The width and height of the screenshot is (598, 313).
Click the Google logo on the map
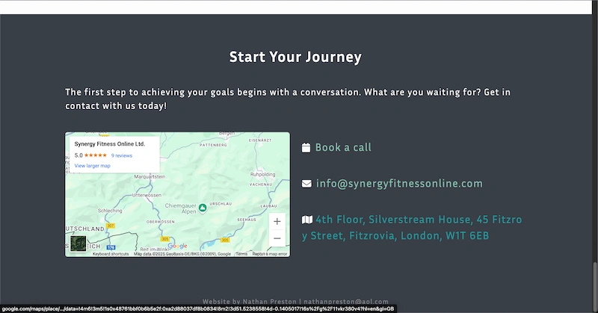178,246
